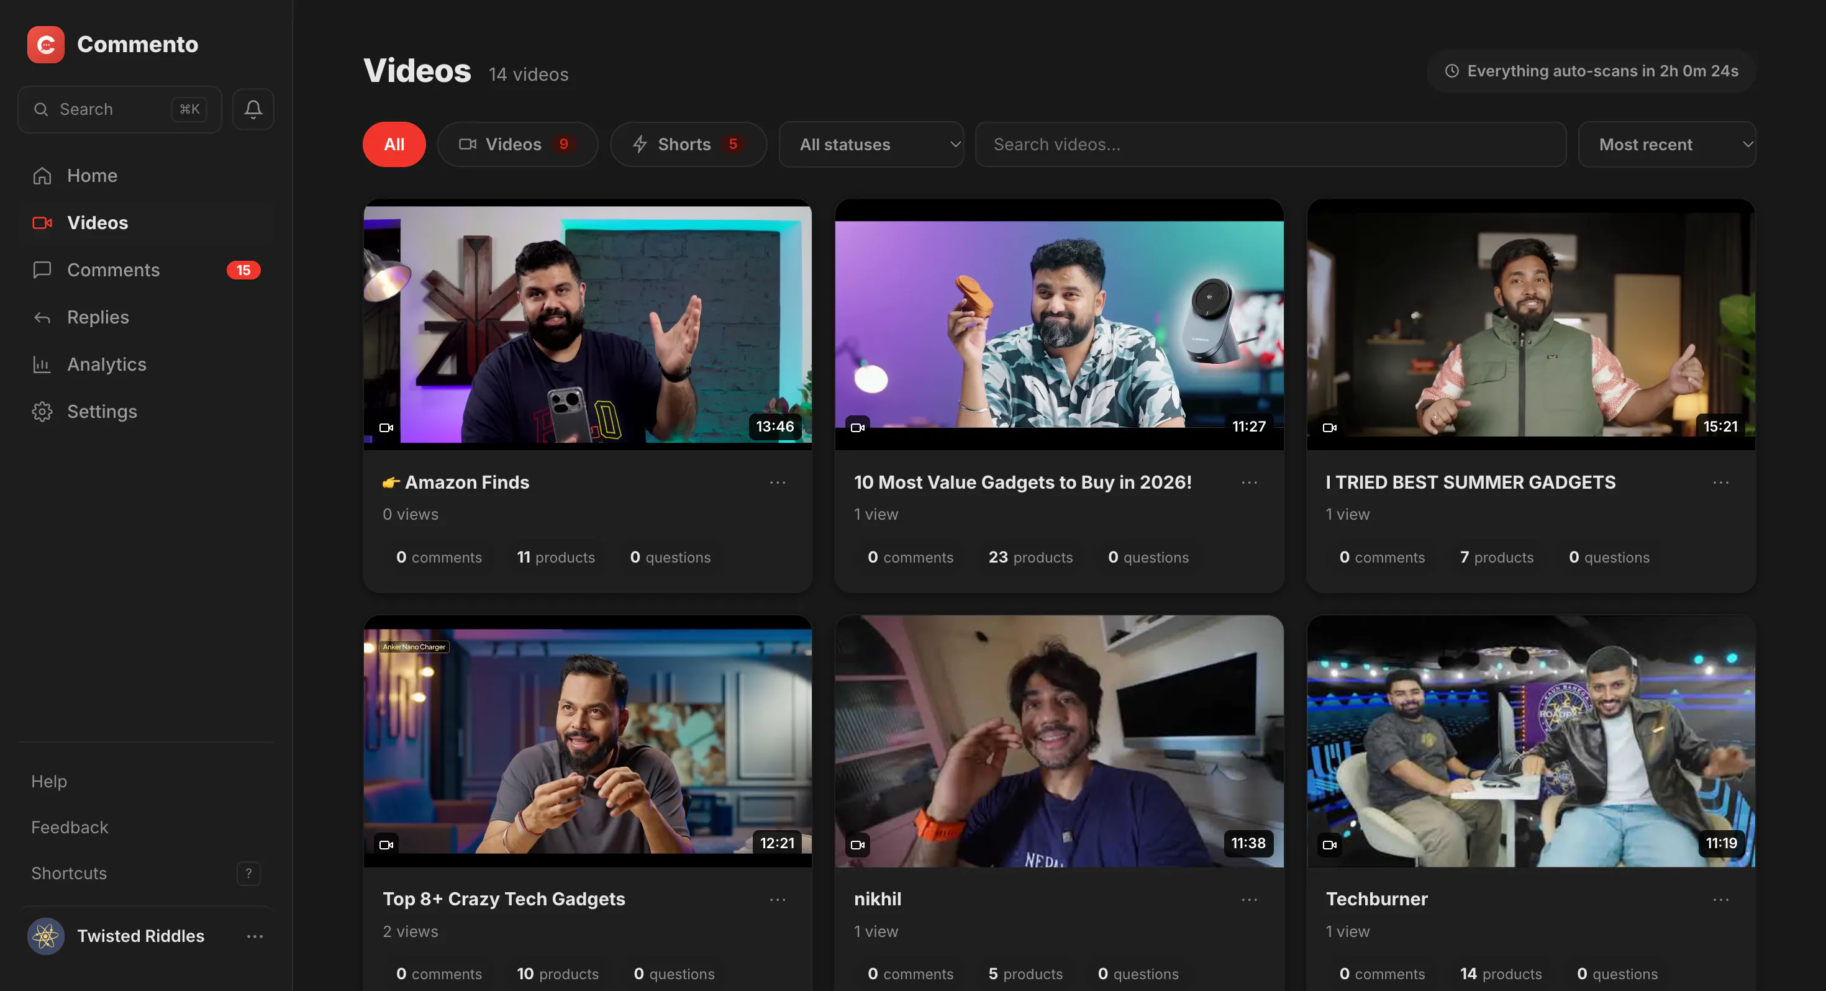Viewport: 1826px width, 991px height.
Task: Open Comments in the sidebar
Action: click(x=145, y=270)
